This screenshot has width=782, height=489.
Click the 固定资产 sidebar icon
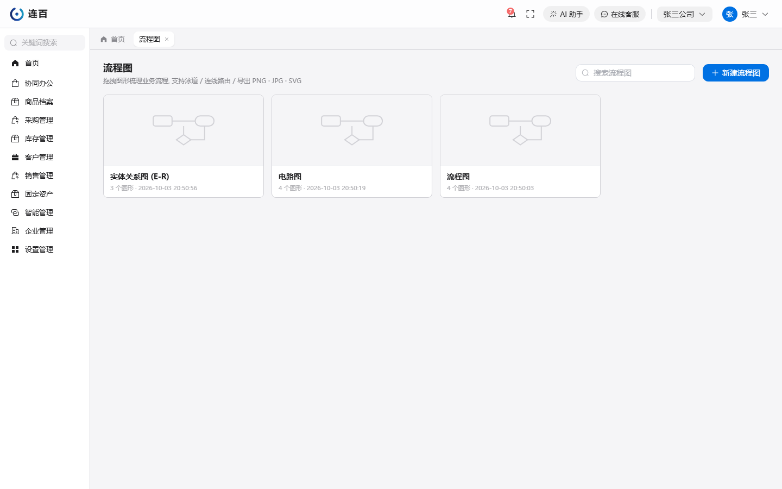point(15,194)
